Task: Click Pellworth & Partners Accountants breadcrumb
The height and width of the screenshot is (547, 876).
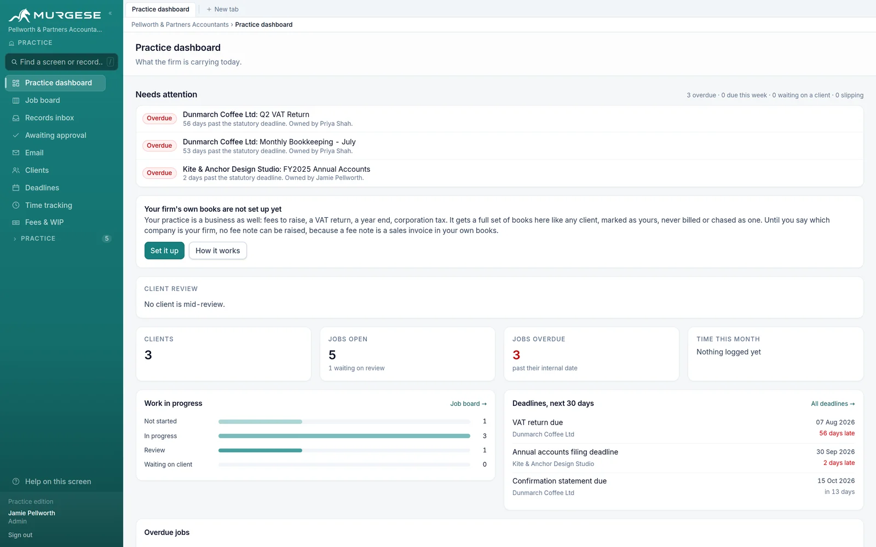Action: pyautogui.click(x=180, y=25)
